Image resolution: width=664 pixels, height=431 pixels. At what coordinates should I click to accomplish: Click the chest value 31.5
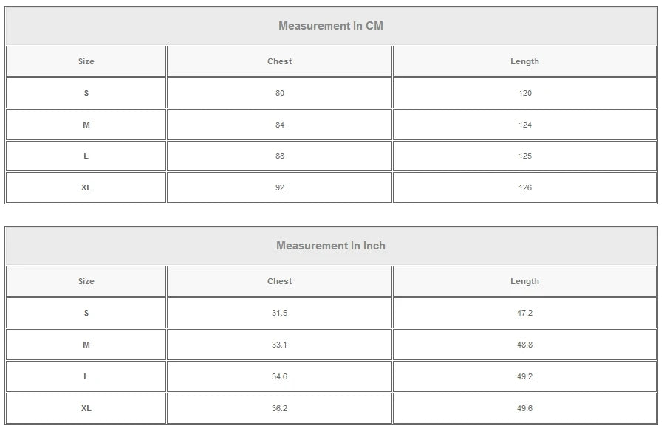pos(279,313)
